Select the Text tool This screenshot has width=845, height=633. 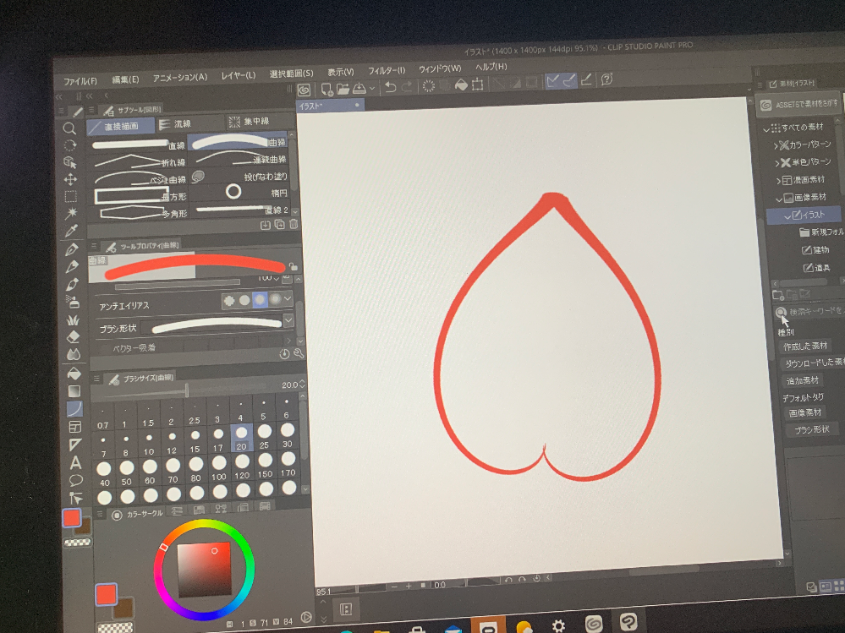(x=75, y=462)
